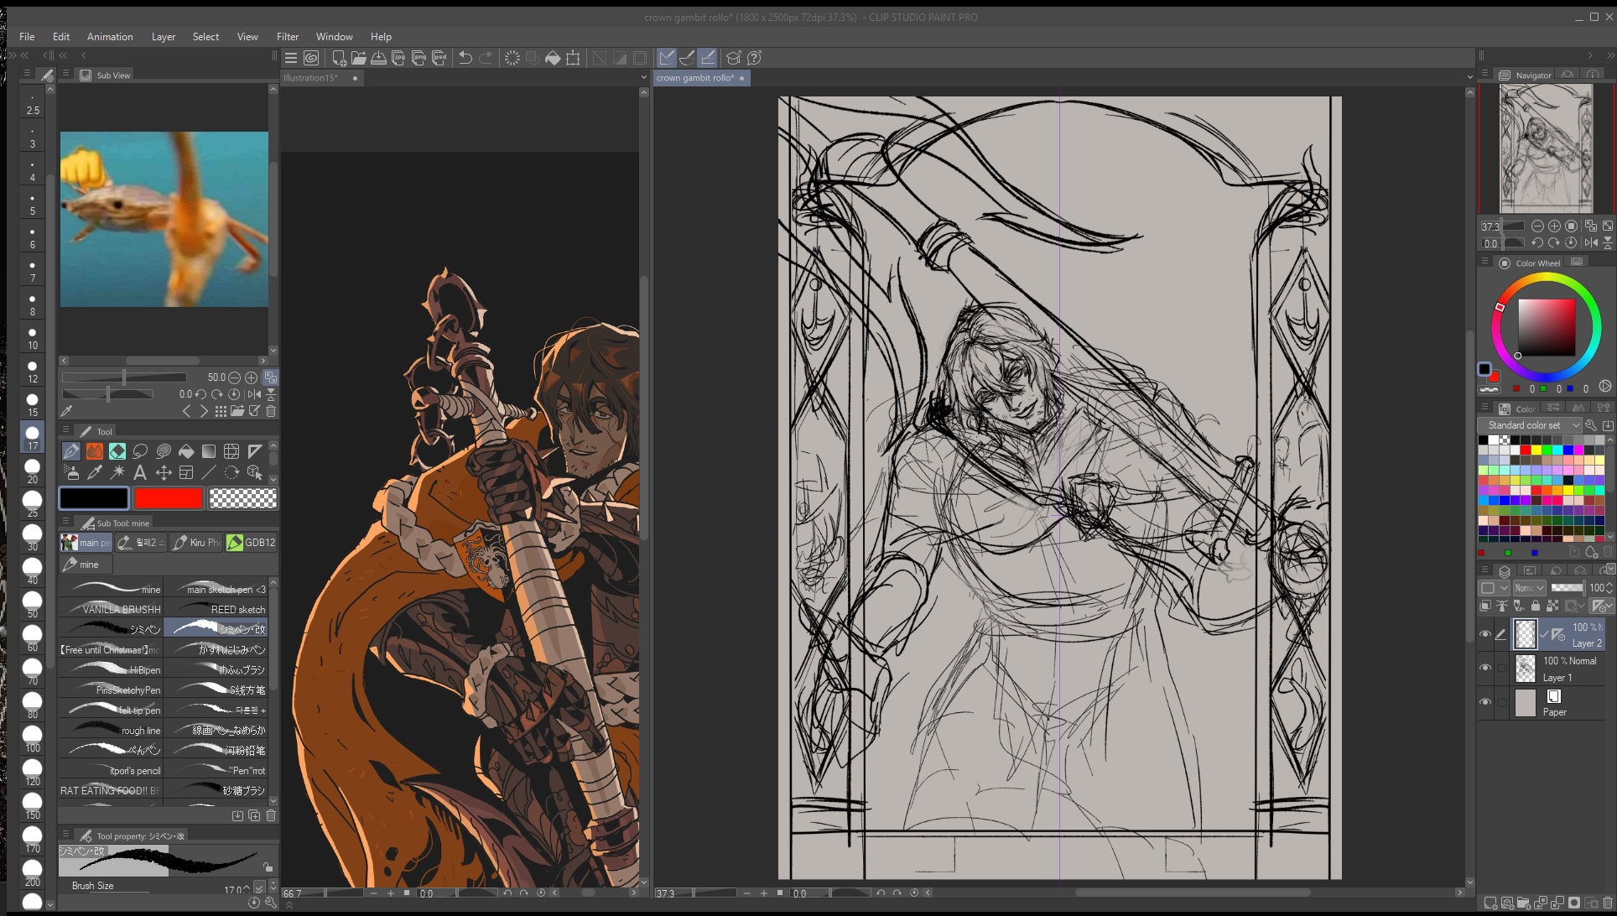Open the layer palette color dropdown
Image resolution: width=1617 pixels, height=916 pixels.
[1494, 588]
